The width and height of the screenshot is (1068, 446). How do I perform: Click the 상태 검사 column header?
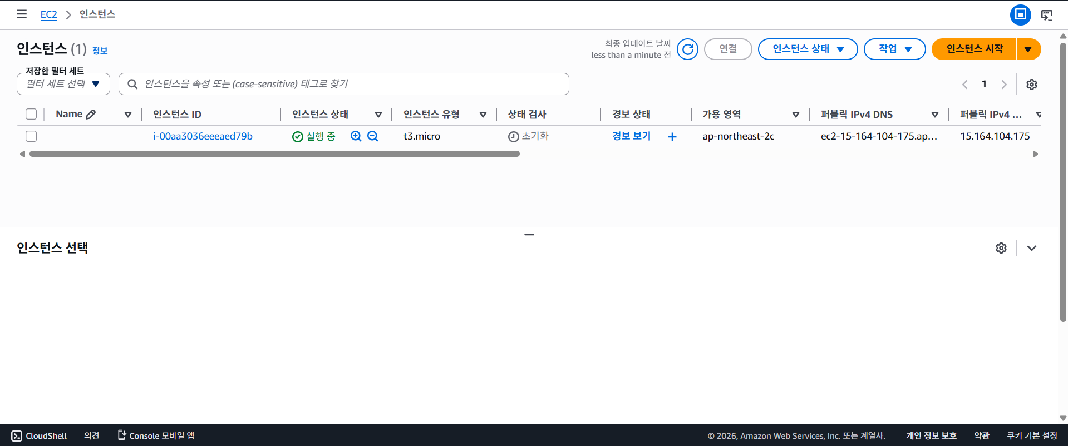tap(527, 114)
